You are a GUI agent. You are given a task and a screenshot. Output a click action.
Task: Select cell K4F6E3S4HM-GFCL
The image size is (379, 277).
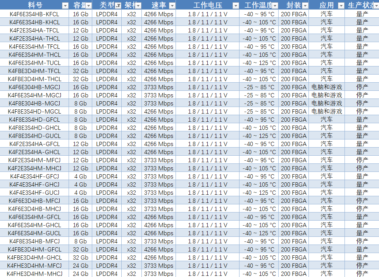point(34,217)
